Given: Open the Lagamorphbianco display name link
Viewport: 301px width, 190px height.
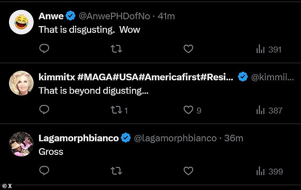Looking at the screenshot, I should click(x=79, y=138).
